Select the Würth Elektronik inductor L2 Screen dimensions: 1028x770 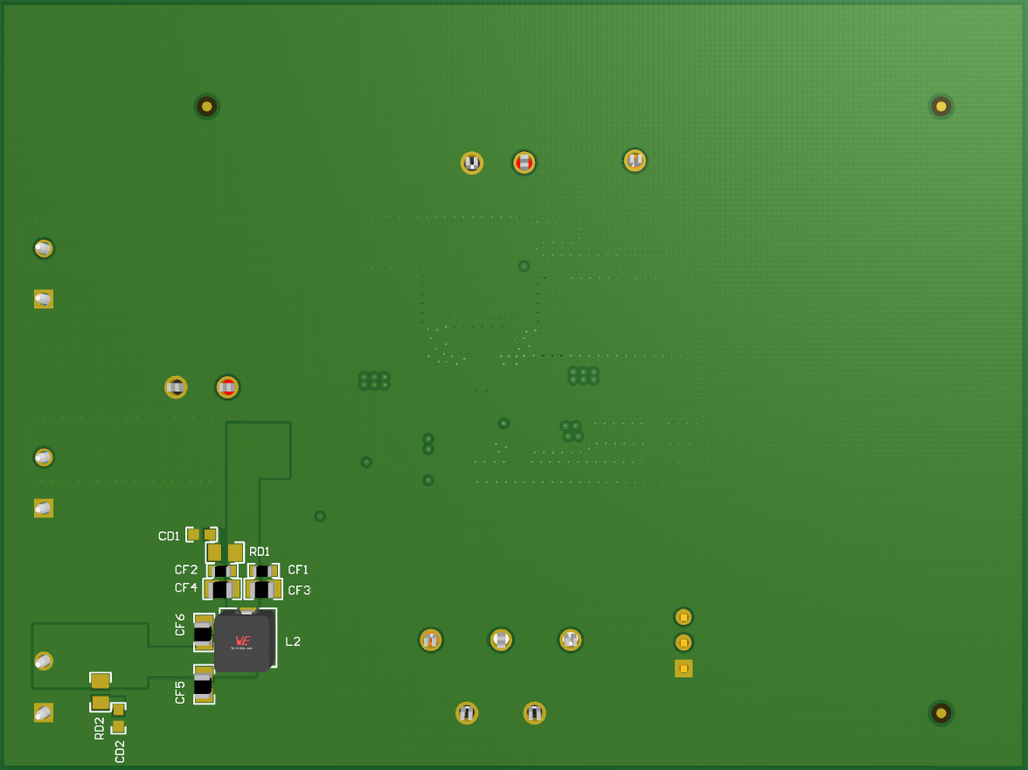click(x=245, y=643)
